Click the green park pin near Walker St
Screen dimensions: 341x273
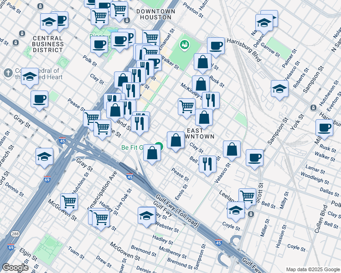coord(185,45)
